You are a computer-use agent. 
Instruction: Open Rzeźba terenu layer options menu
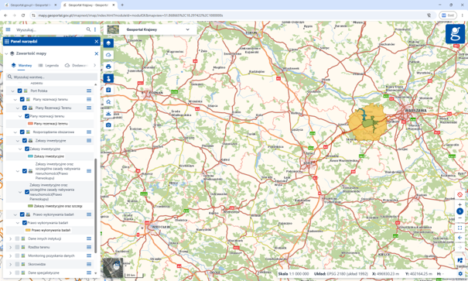pos(89,247)
